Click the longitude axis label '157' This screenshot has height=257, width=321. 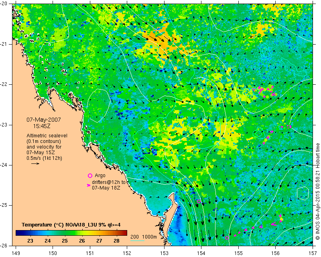click(313, 253)
